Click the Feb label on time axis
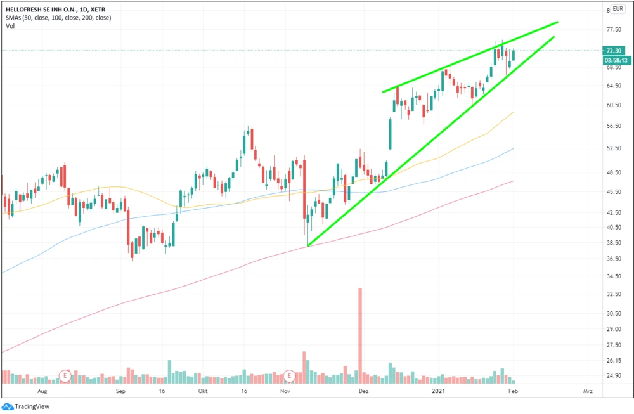The image size is (634, 414). pyautogui.click(x=514, y=392)
